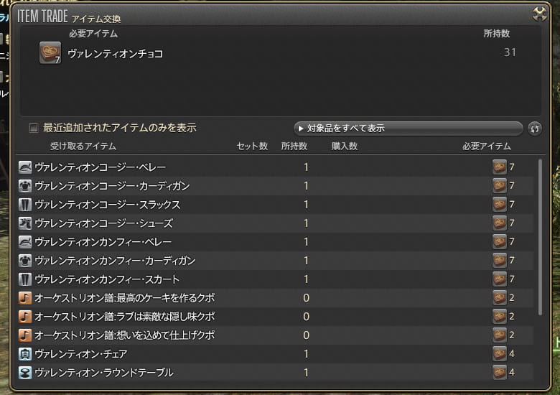Click the item list vertical scrollbar
560x395 pixels.
click(x=541, y=237)
